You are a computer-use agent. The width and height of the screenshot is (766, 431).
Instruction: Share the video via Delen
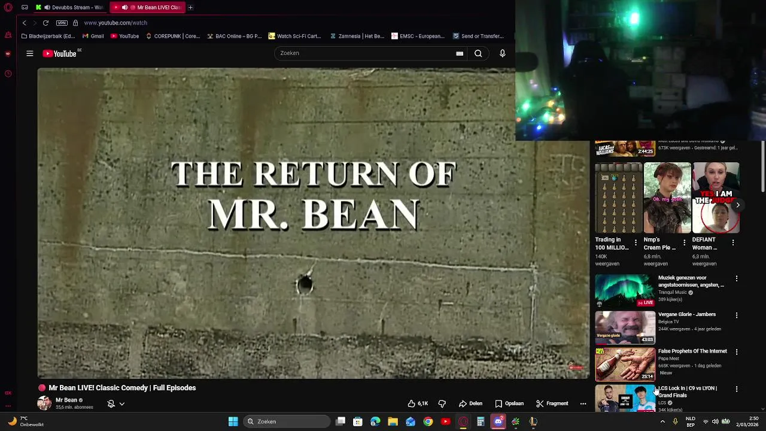click(471, 403)
